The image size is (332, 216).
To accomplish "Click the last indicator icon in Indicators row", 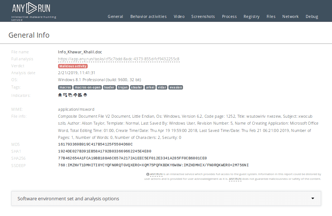I will click(x=85, y=95).
